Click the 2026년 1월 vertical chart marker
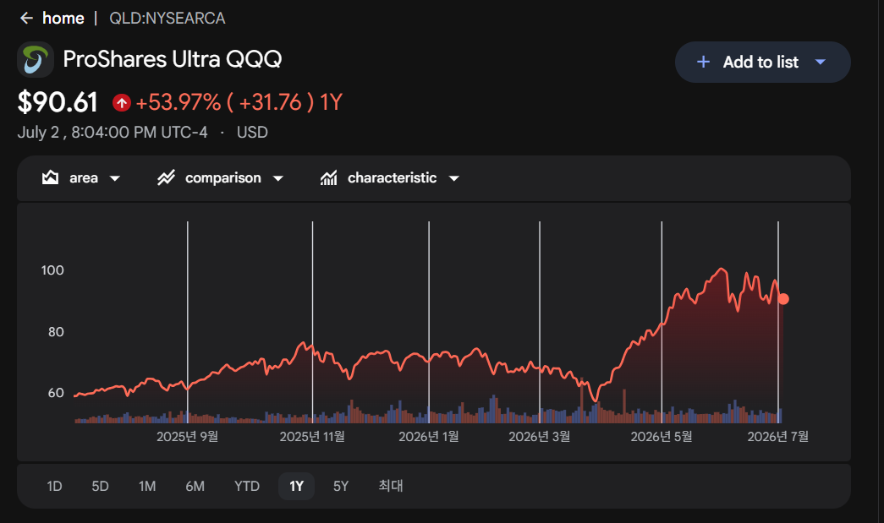This screenshot has width=884, height=523. (x=429, y=322)
